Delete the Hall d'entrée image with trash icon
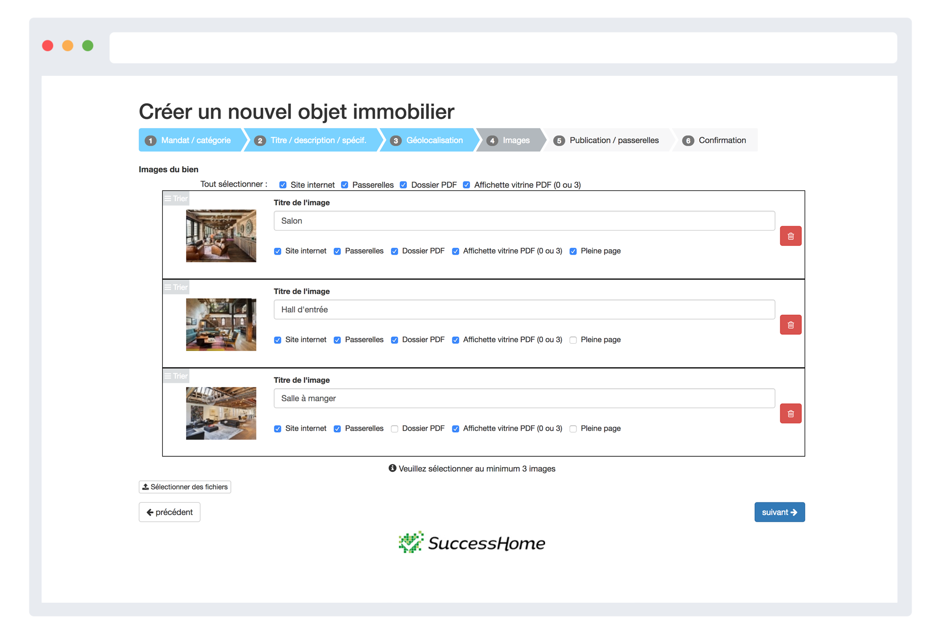Image resolution: width=941 pixels, height=634 pixels. (790, 325)
